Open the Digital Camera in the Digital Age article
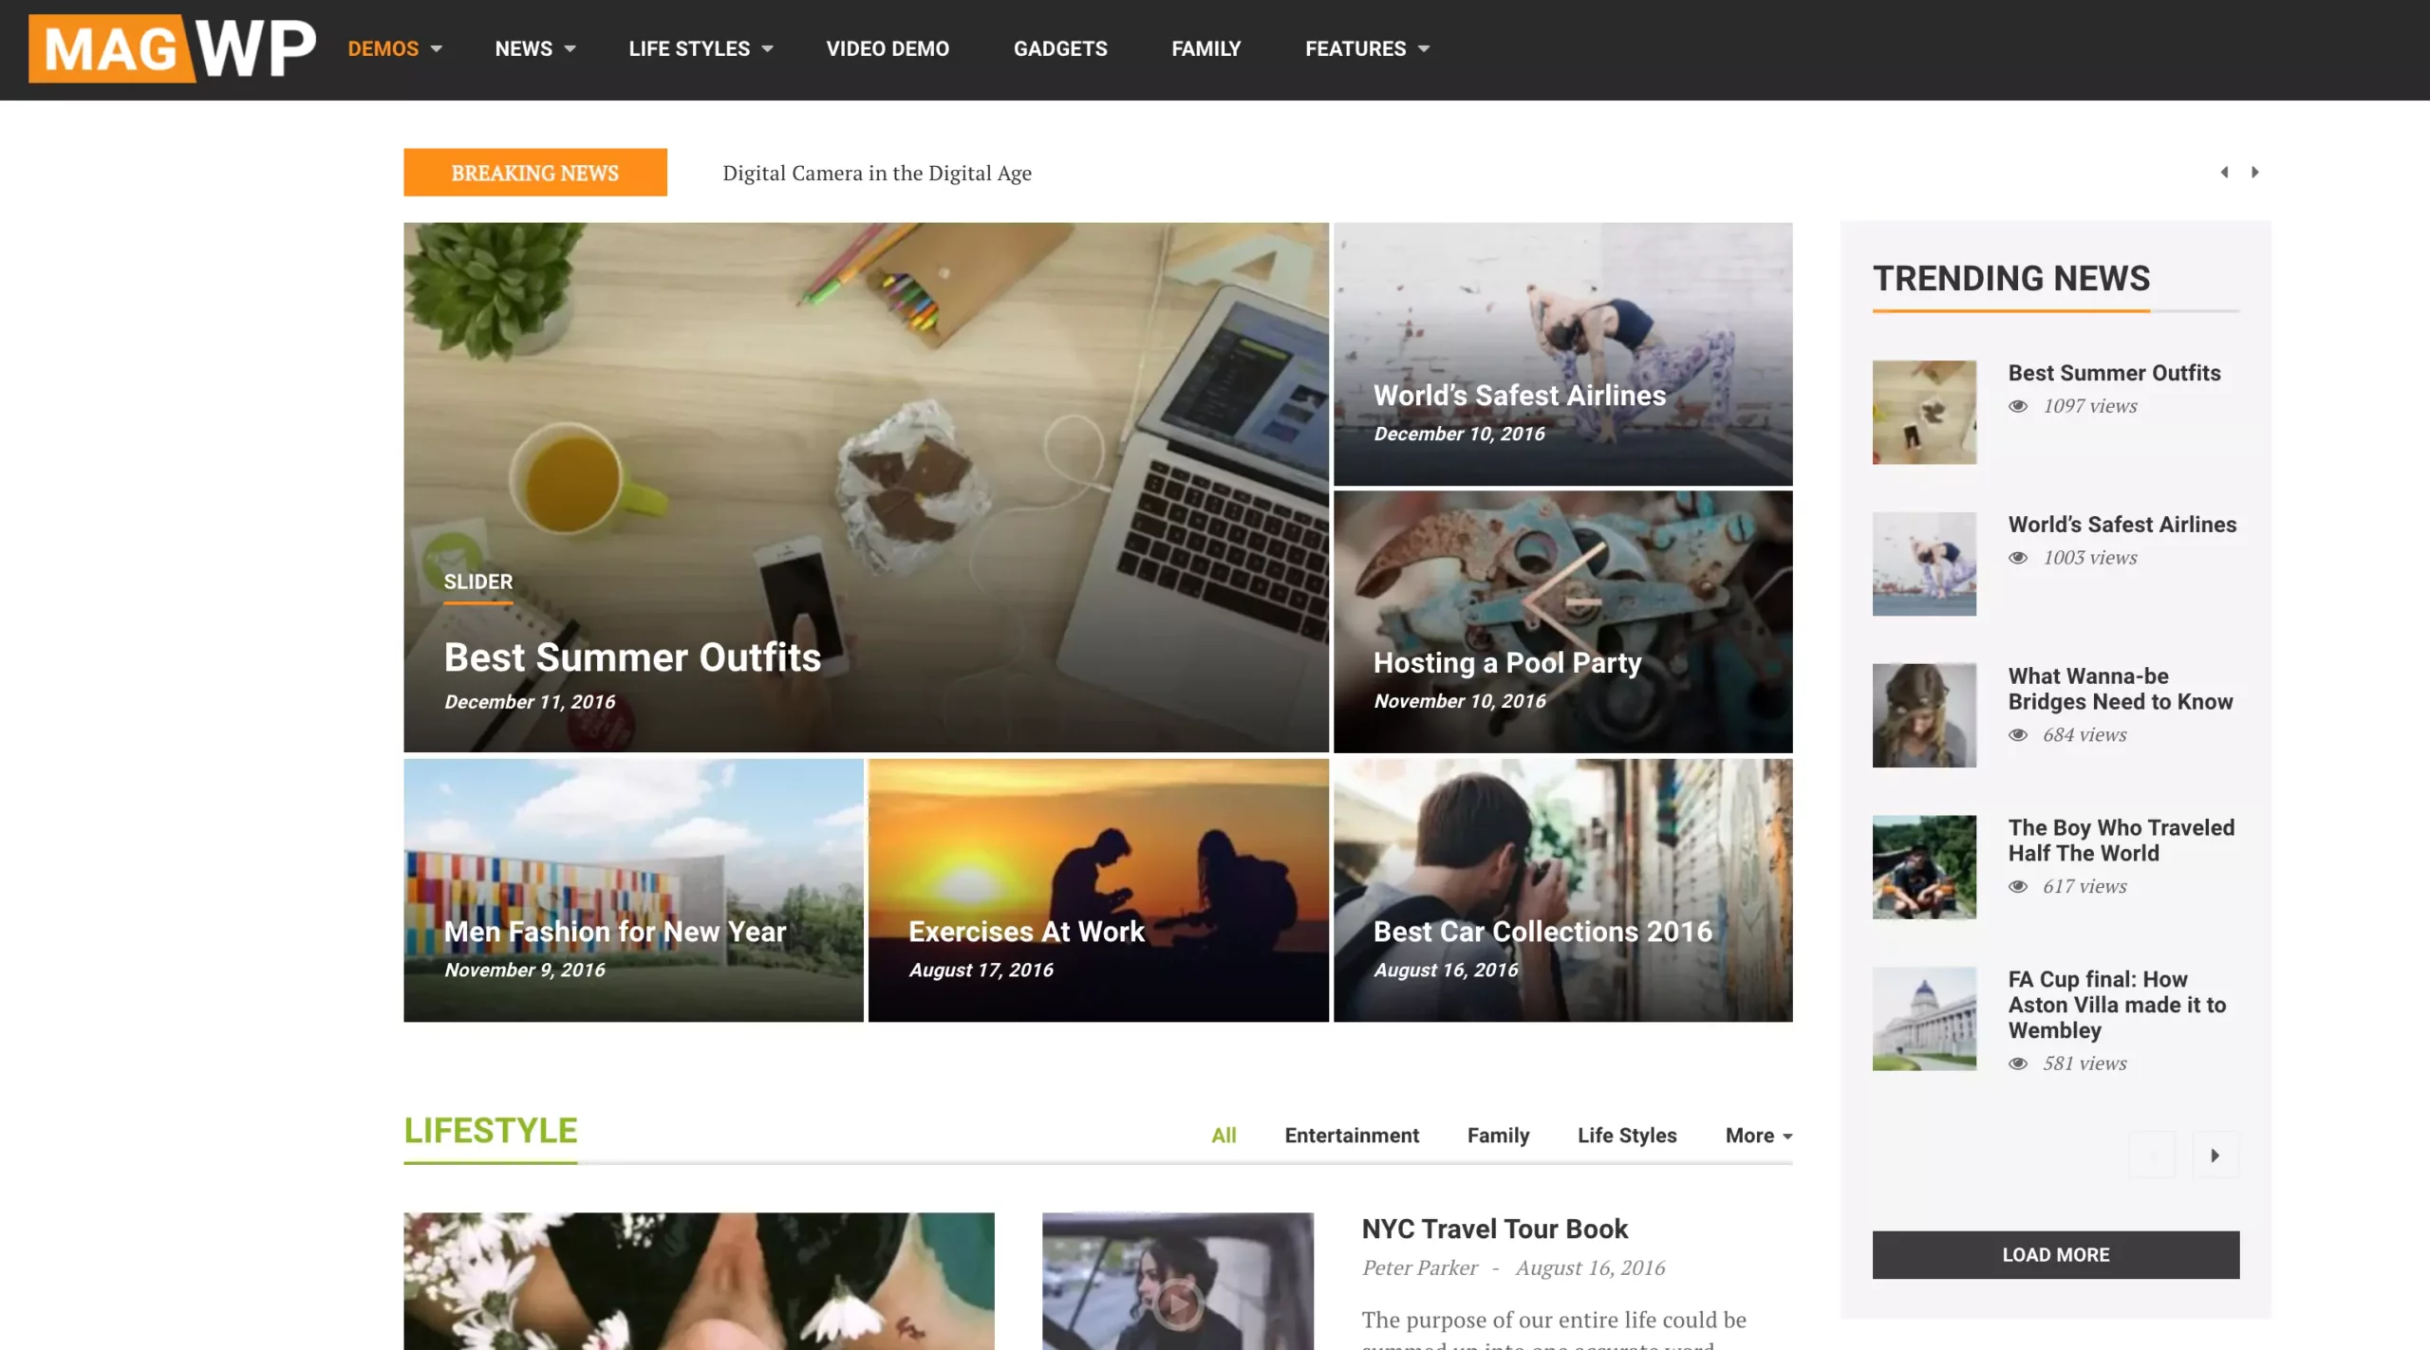 coord(877,172)
